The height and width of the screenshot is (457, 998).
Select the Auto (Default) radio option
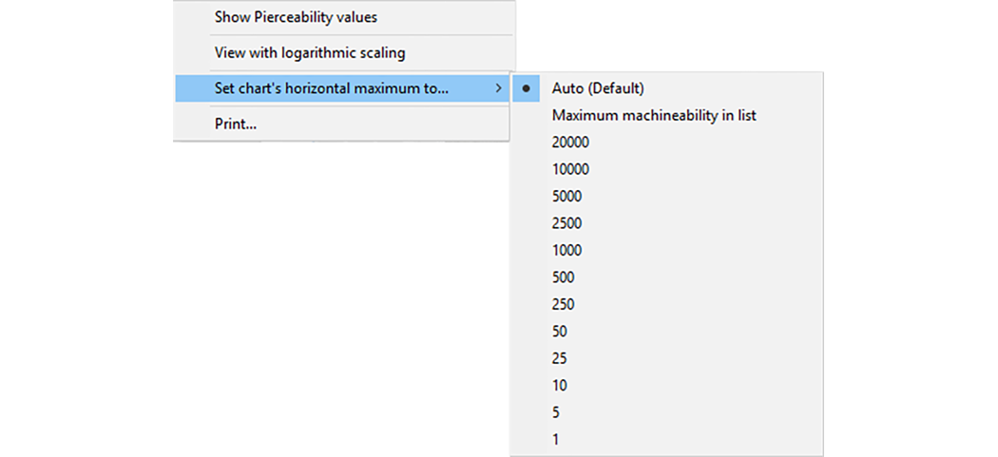point(667,88)
